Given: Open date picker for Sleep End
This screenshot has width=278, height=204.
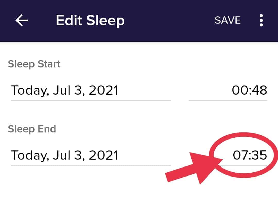Looking at the screenshot, I should (65, 155).
